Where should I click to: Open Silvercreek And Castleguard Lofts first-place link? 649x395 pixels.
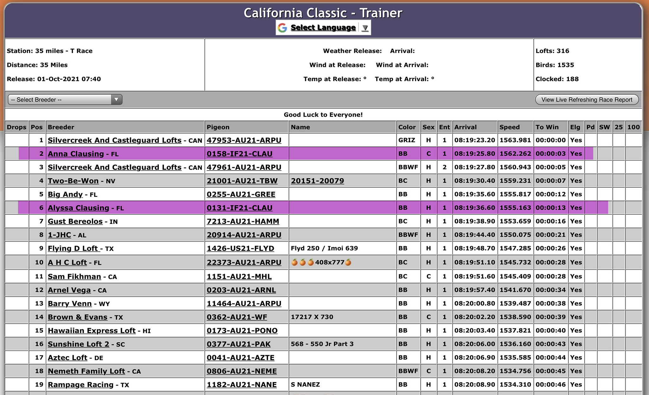(114, 140)
